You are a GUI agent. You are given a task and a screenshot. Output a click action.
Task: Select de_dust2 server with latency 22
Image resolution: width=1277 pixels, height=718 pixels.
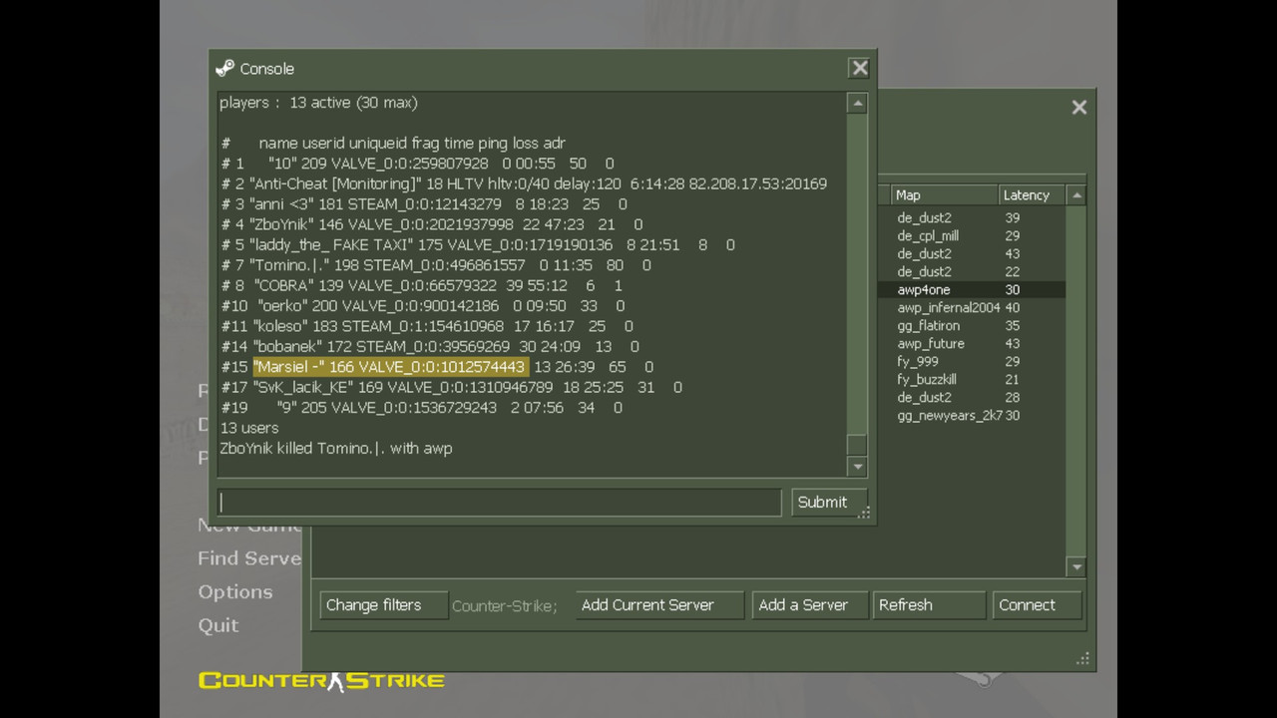coord(972,271)
